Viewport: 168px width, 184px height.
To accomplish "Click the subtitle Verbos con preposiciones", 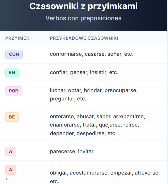I will [x=83, y=18].
